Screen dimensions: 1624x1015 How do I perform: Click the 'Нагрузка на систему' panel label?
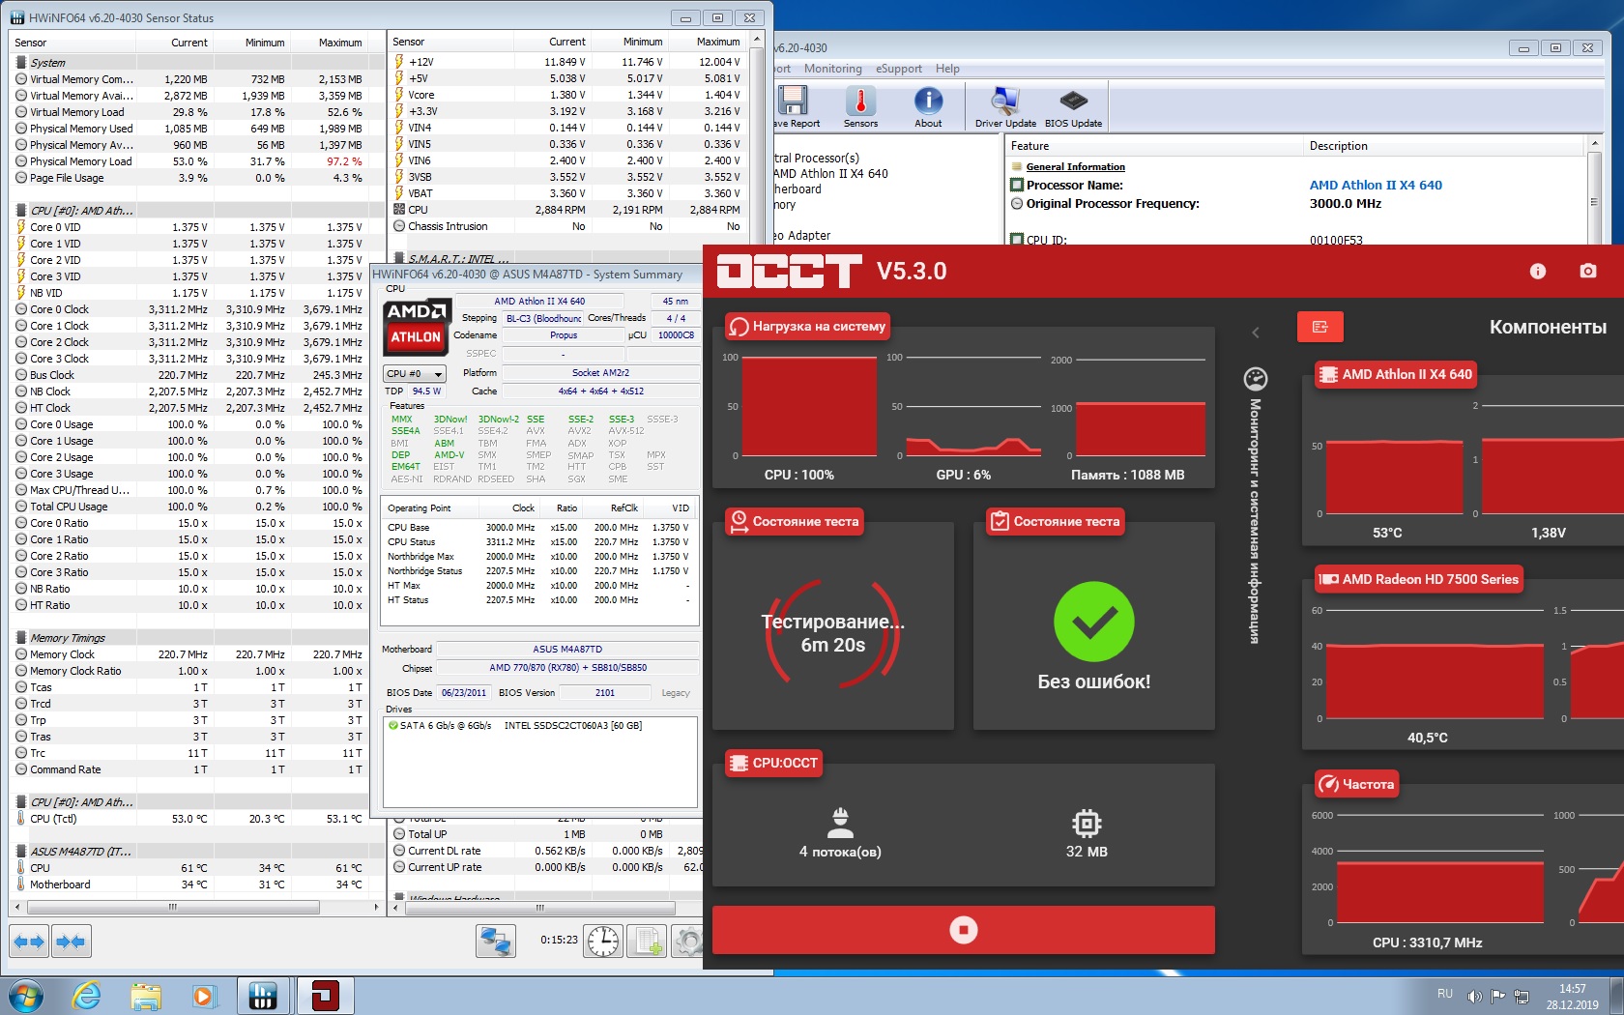tap(807, 327)
